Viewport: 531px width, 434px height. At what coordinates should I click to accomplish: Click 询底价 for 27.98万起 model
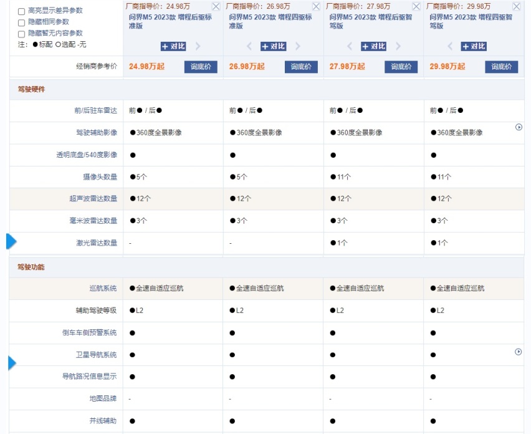pyautogui.click(x=401, y=67)
